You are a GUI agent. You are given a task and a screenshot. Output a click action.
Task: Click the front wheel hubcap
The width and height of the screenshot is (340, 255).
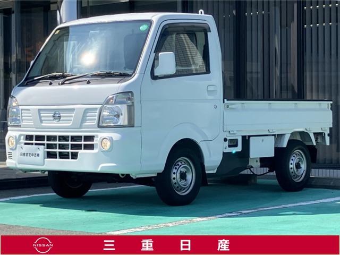[x=182, y=176]
